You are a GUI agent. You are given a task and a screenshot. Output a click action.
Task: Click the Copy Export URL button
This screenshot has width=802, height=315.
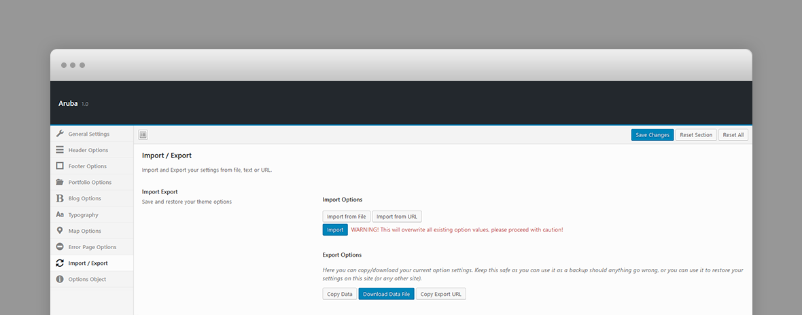click(441, 294)
